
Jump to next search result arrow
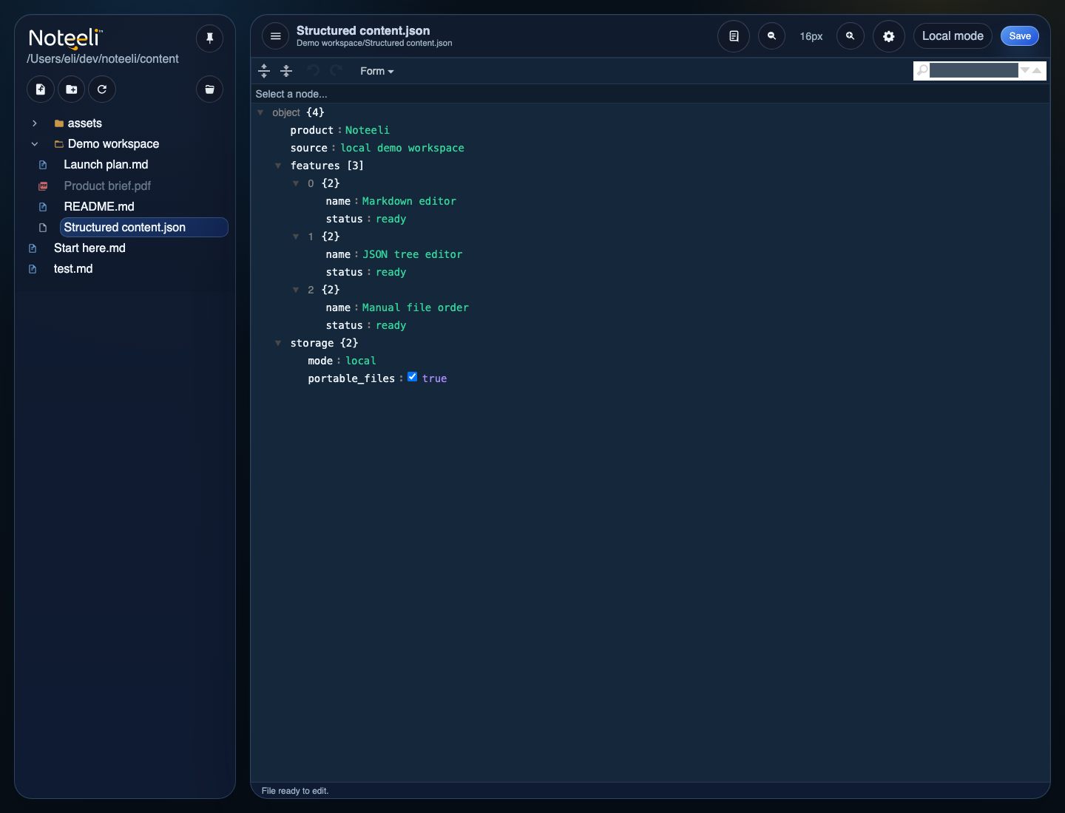click(x=1025, y=70)
